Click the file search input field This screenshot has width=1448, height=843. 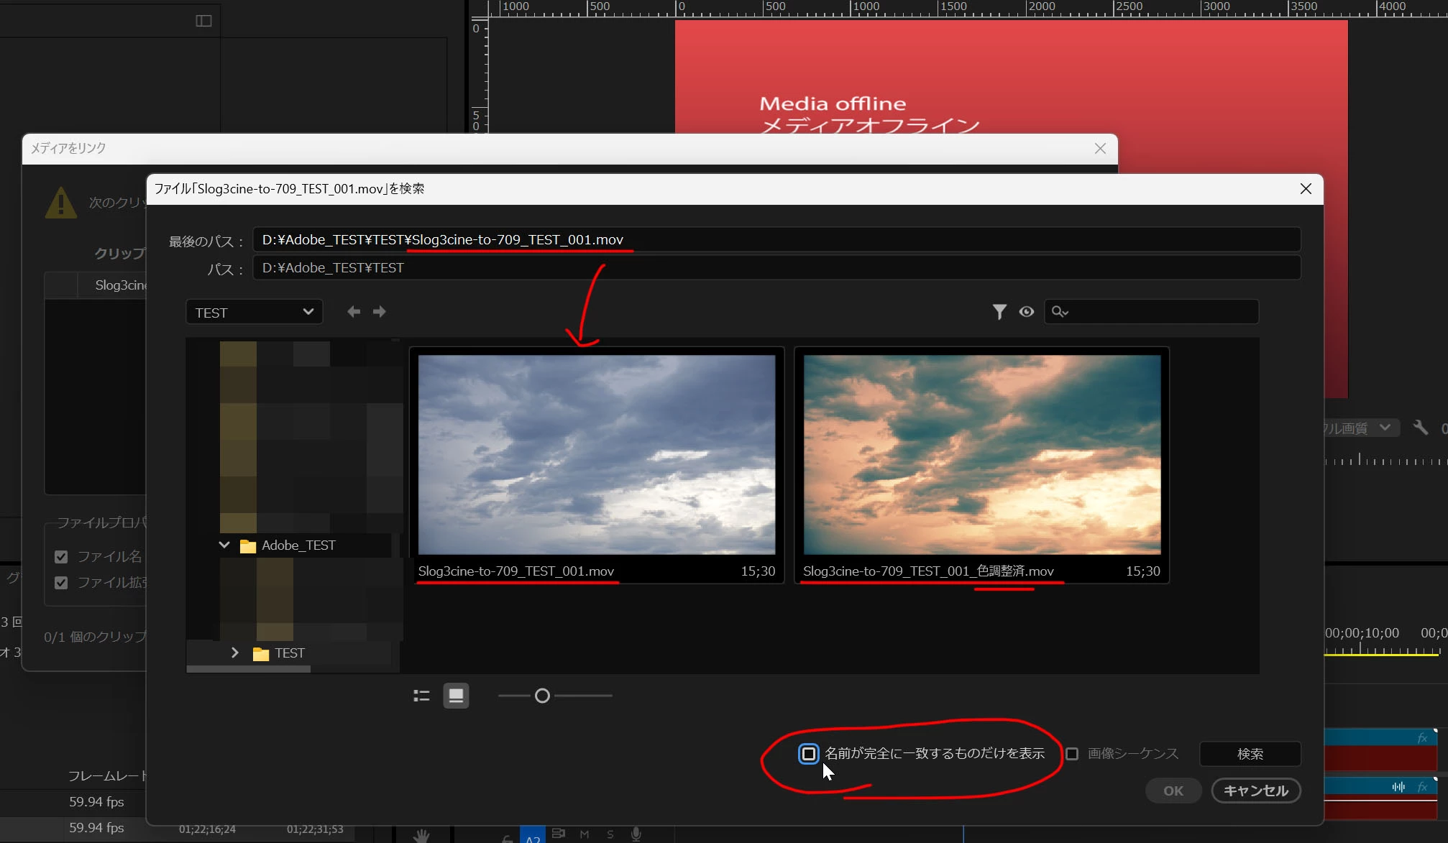coord(1159,311)
